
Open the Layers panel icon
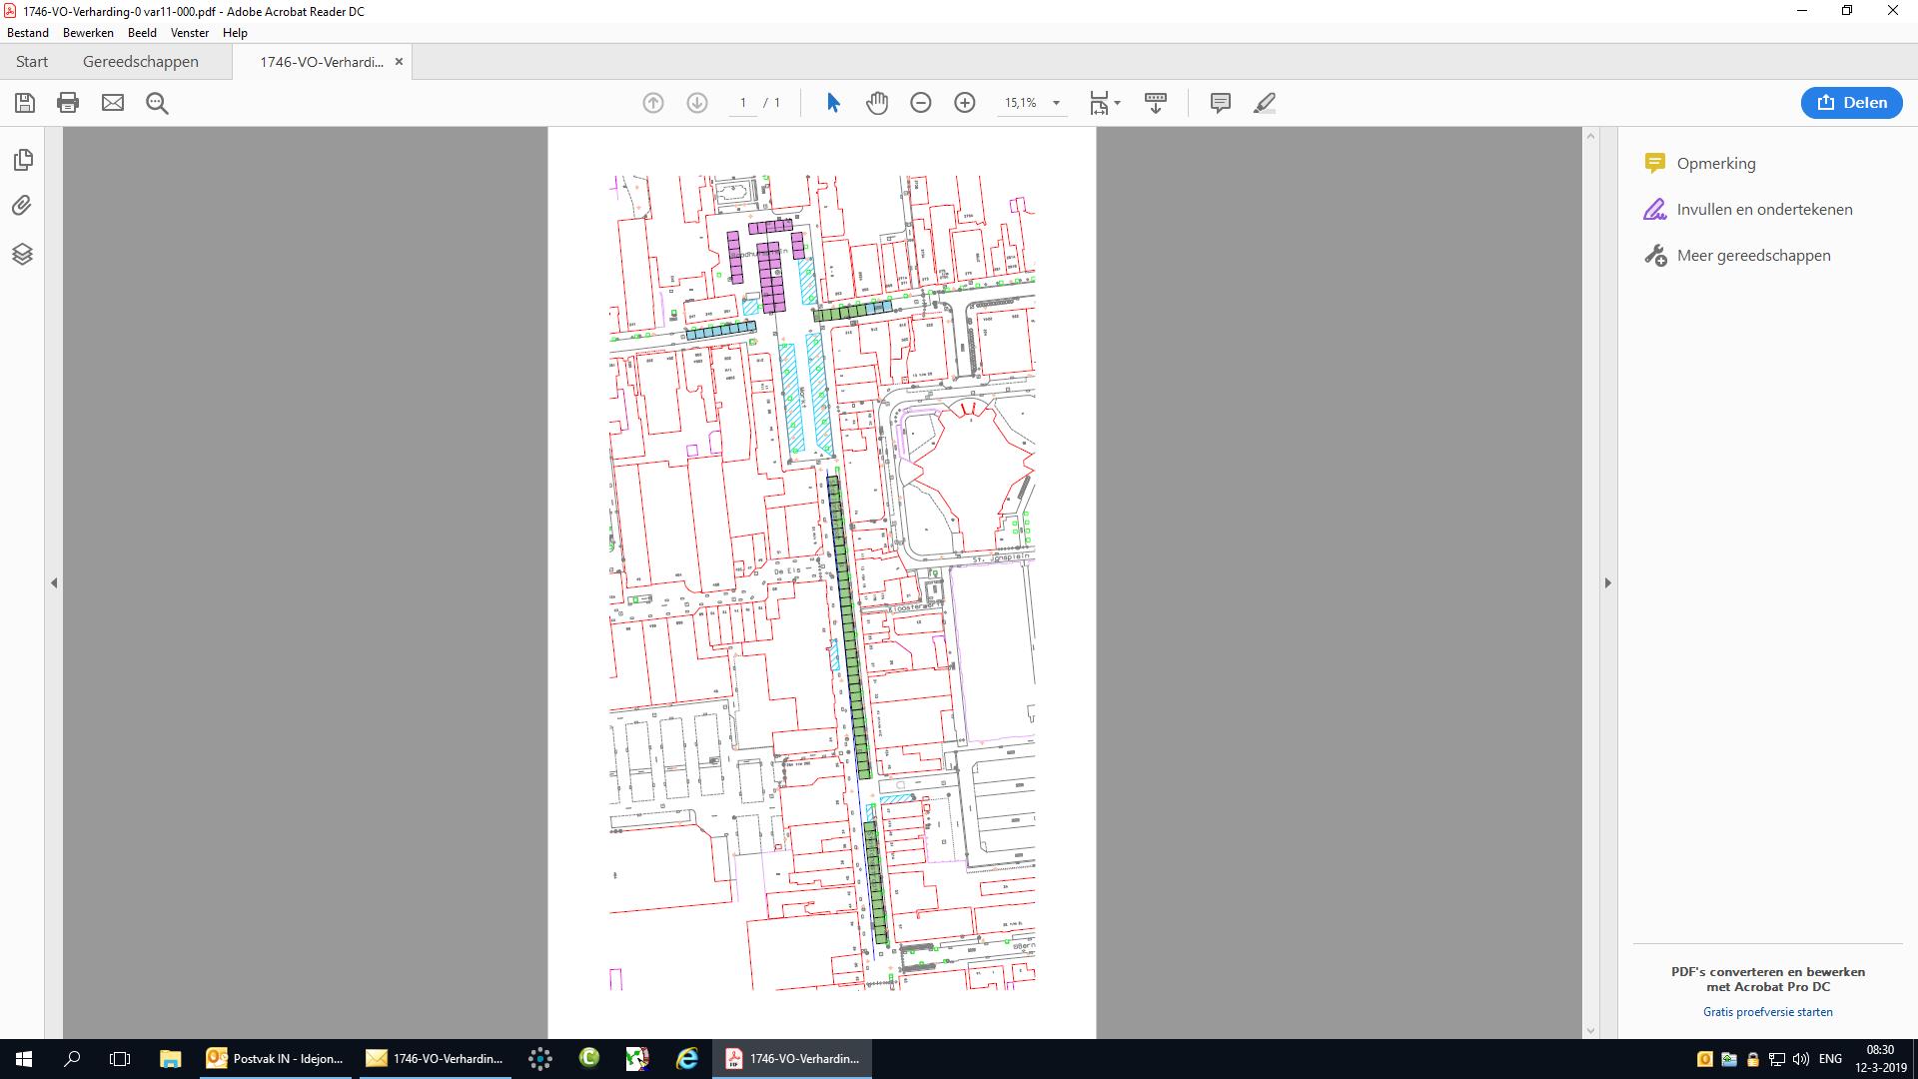(22, 254)
